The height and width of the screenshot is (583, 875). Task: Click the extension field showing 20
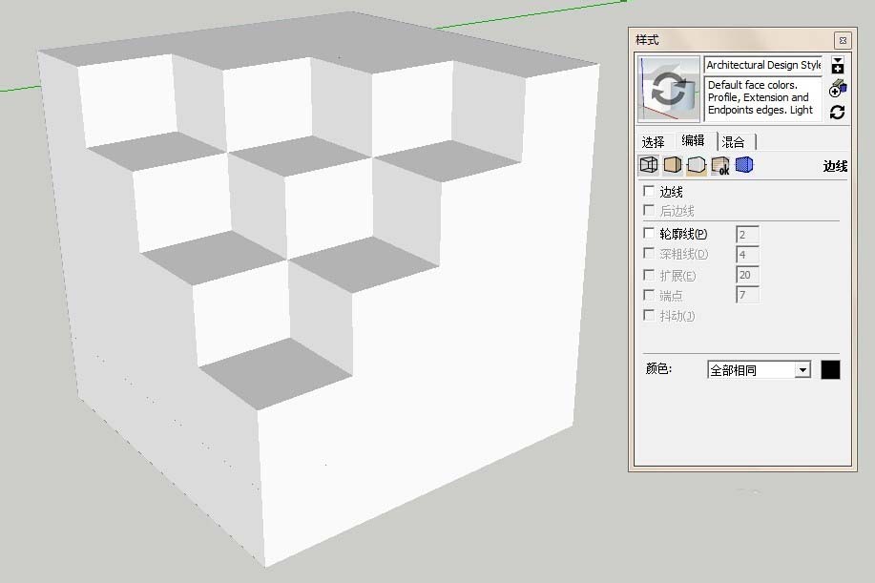pos(747,275)
